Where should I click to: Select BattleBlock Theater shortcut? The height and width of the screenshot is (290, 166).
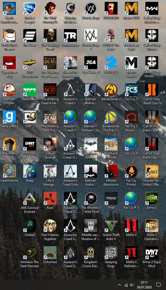pyautogui.click(x=9, y=35)
